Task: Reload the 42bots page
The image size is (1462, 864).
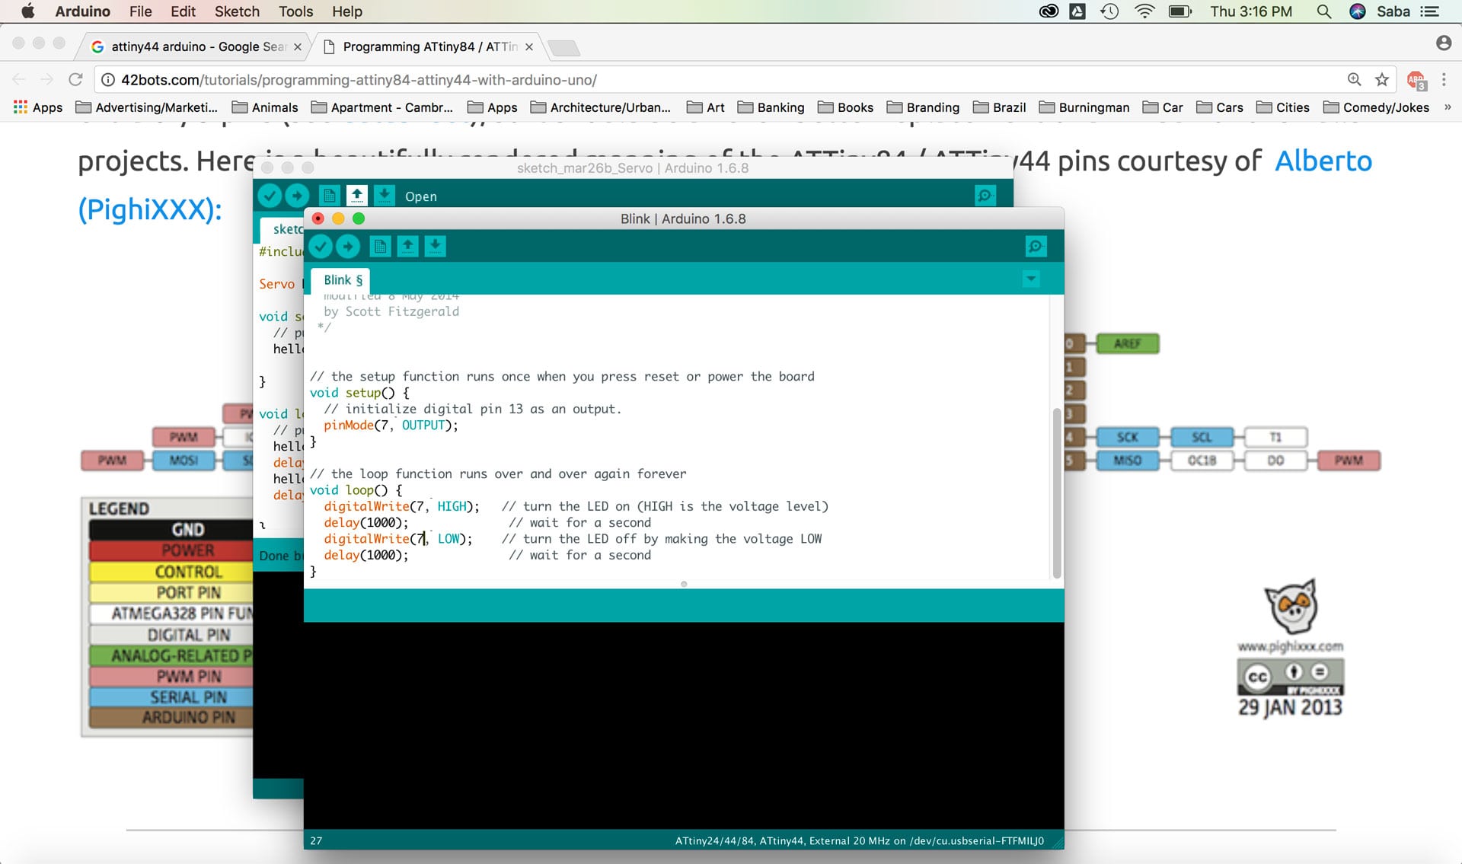Action: 75,79
